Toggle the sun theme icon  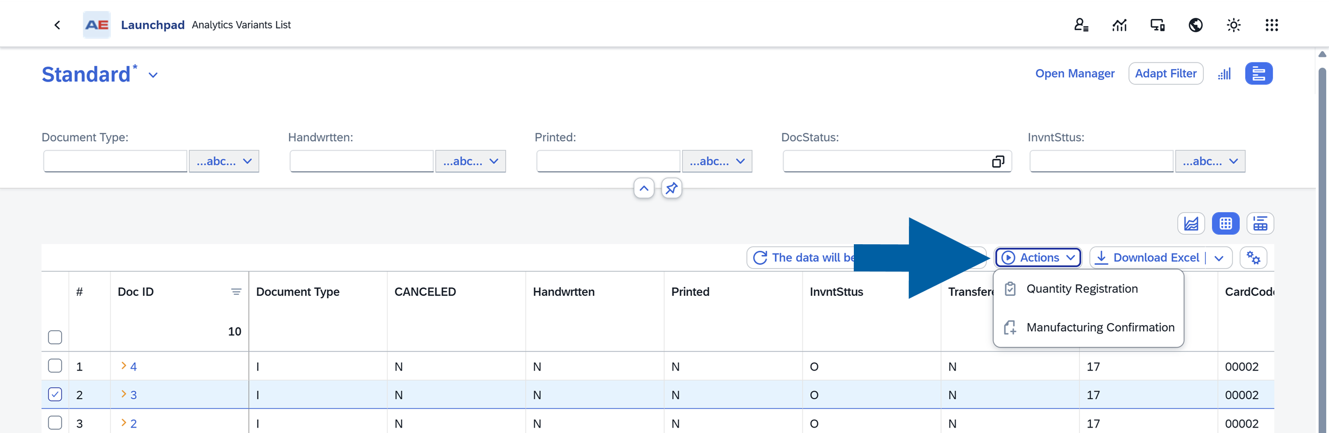pos(1234,25)
